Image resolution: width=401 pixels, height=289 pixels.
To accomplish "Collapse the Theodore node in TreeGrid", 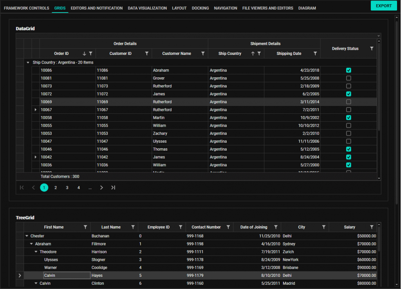I will click(36, 252).
